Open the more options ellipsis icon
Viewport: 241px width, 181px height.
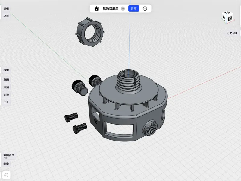(145, 8)
